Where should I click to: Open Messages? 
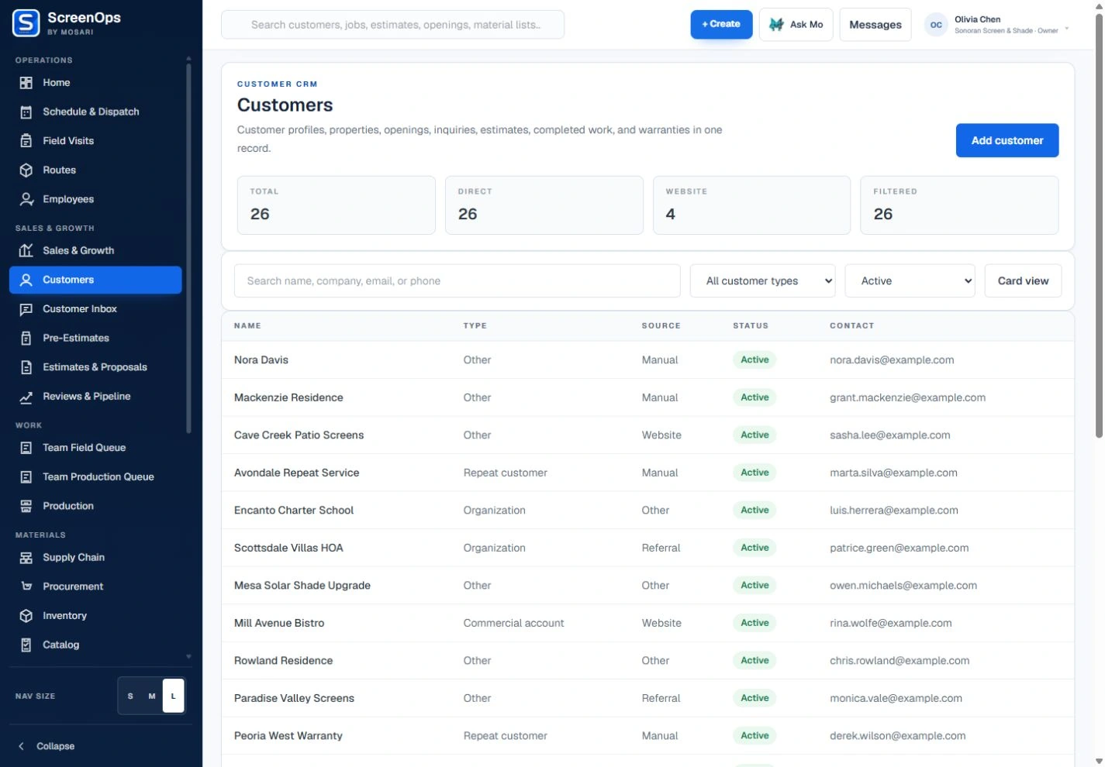pyautogui.click(x=875, y=25)
